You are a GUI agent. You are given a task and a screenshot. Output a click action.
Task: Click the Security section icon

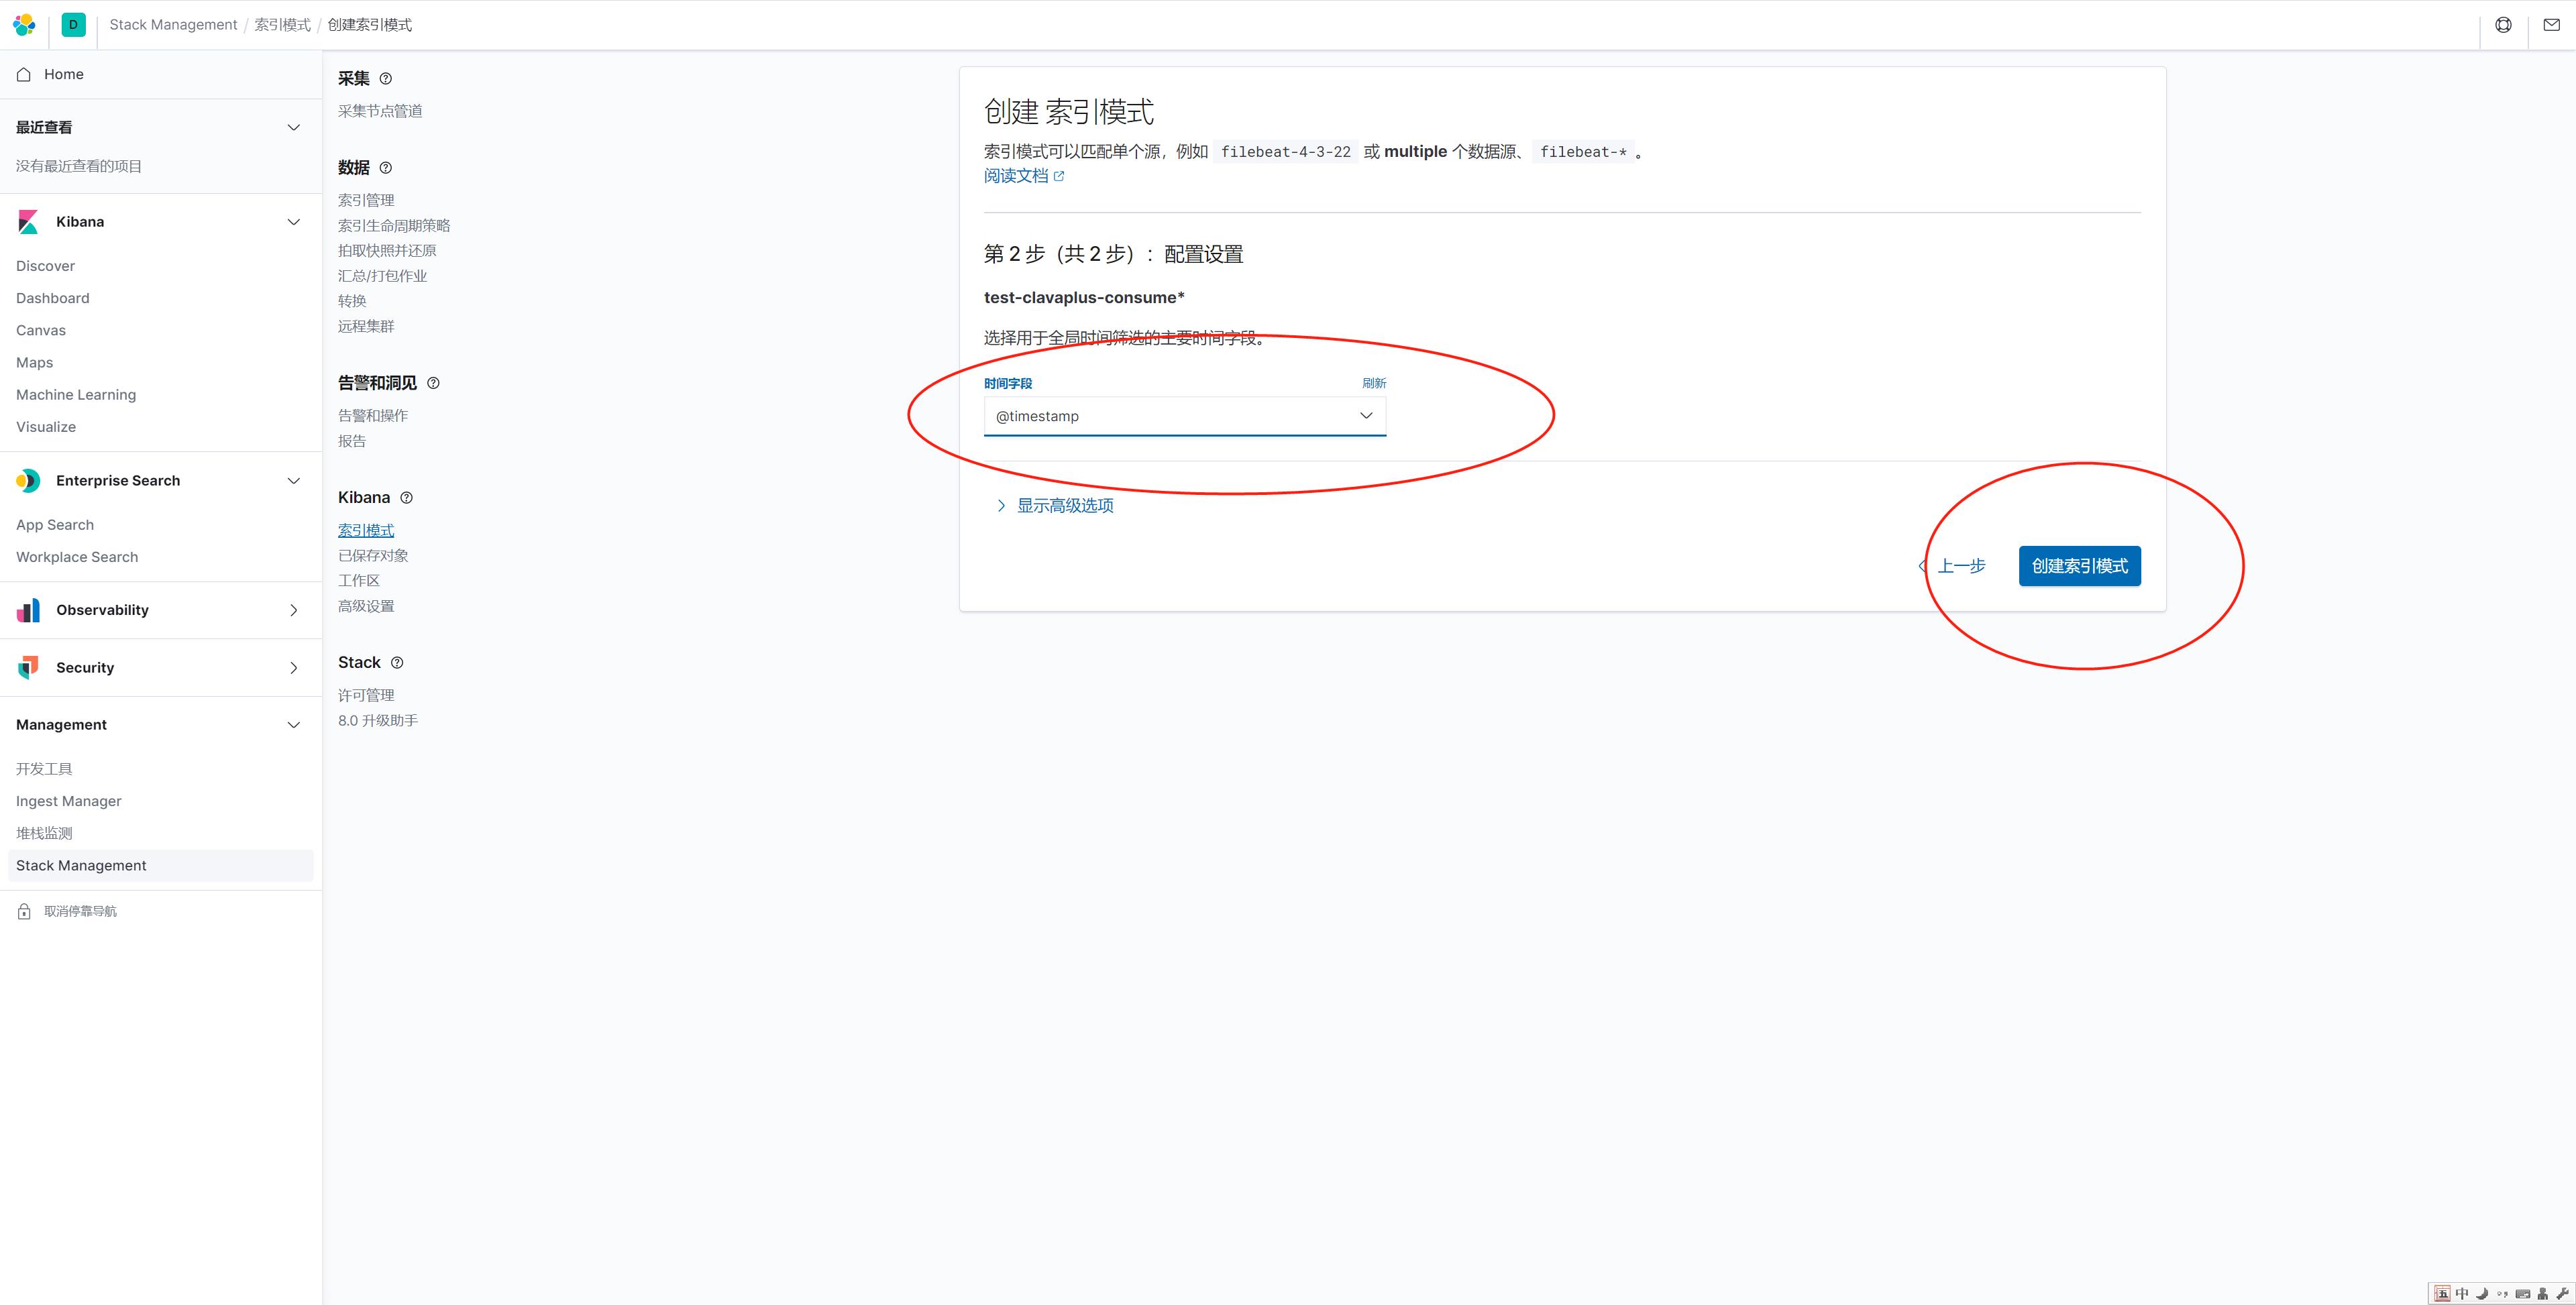pyautogui.click(x=28, y=667)
